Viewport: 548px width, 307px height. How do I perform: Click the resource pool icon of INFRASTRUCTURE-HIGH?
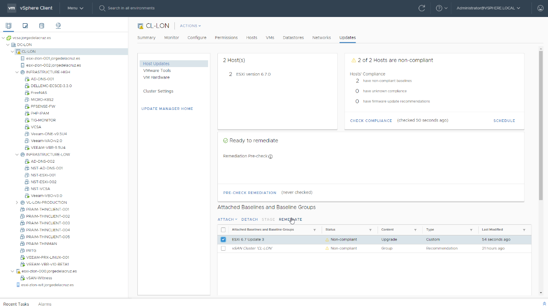point(22,72)
